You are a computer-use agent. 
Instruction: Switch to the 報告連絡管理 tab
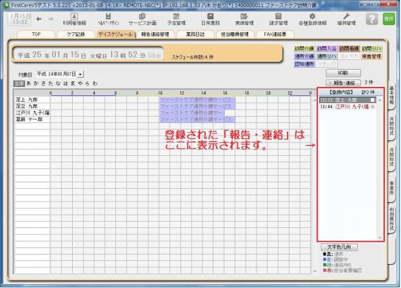coord(155,34)
